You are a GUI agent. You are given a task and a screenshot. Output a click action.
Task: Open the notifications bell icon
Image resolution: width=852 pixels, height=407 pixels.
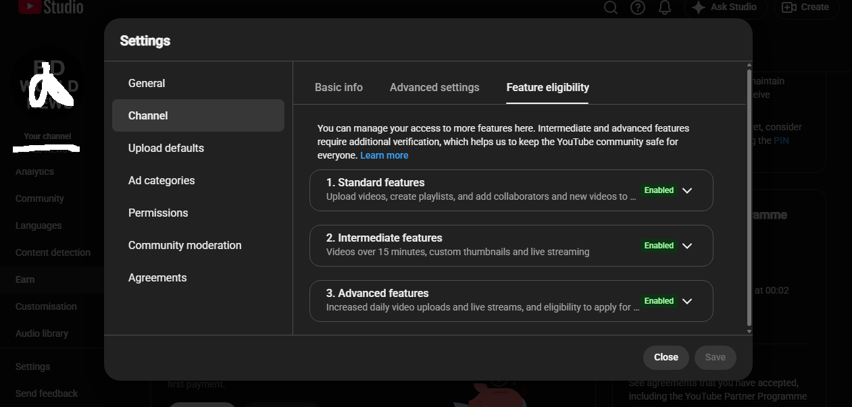point(665,7)
